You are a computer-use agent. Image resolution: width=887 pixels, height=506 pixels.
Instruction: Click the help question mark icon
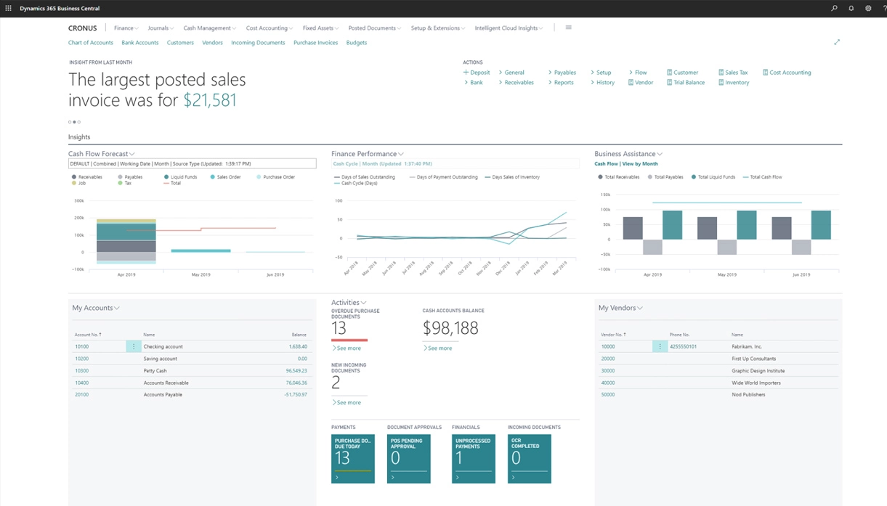[x=884, y=9]
